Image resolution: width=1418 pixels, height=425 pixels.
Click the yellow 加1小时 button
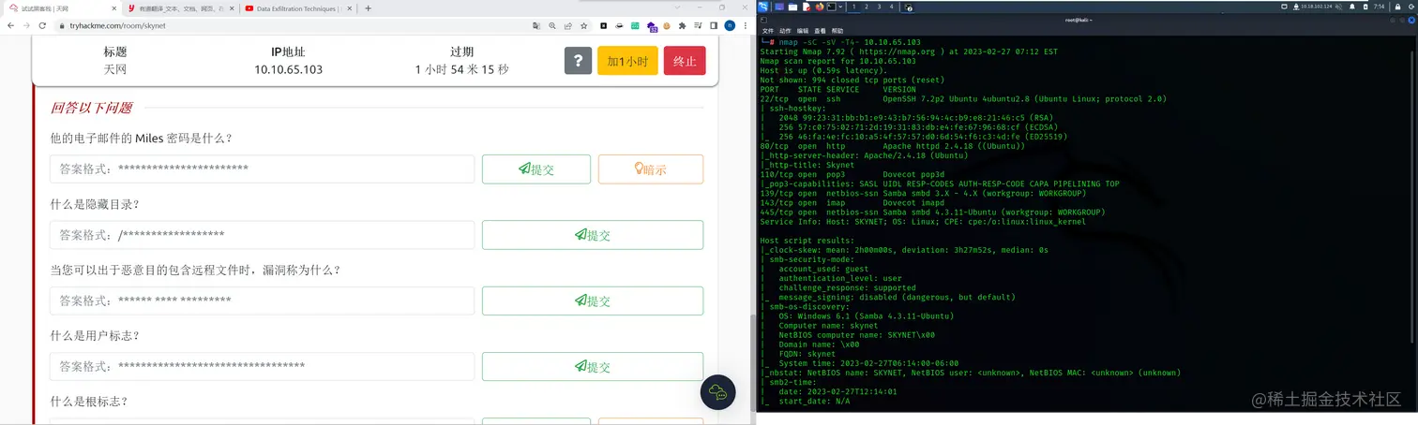pos(627,61)
